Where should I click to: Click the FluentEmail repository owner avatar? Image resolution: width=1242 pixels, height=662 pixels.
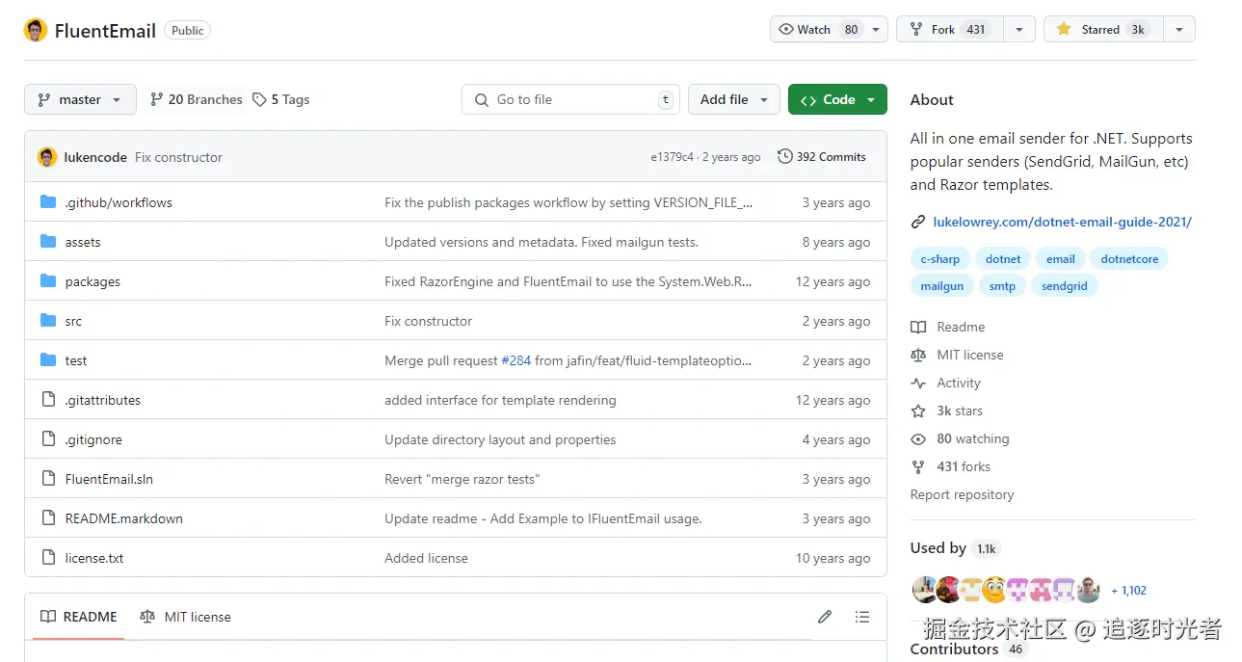(36, 30)
